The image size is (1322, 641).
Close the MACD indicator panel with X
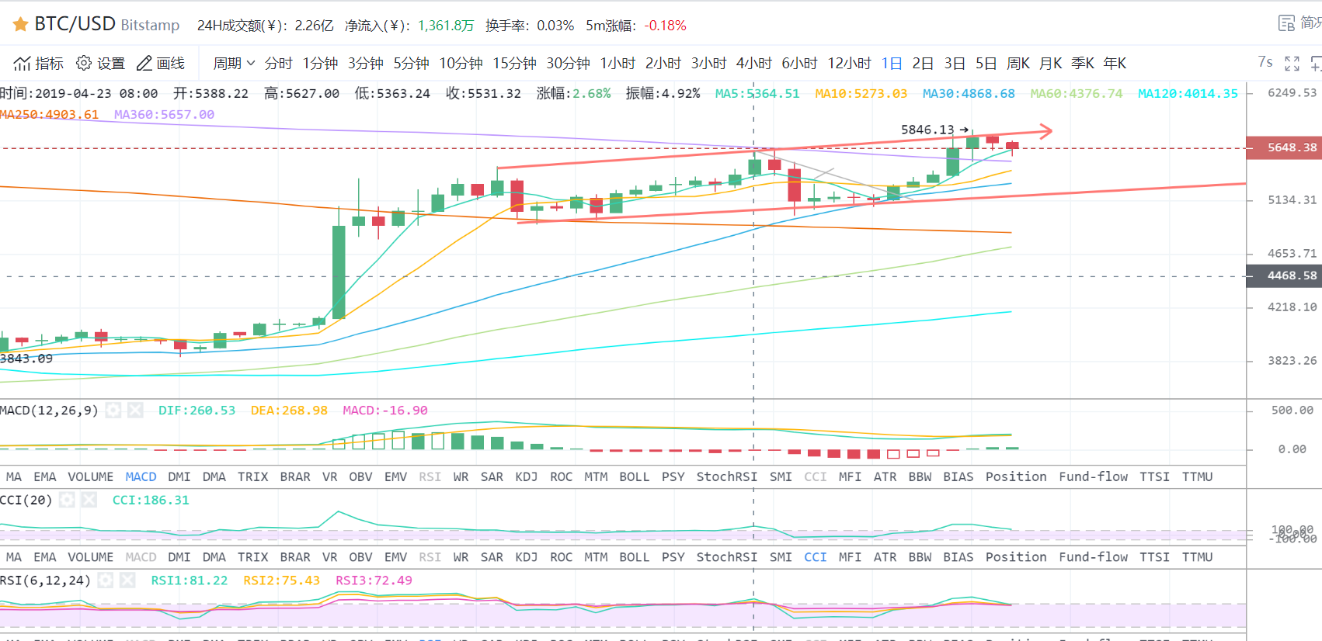click(x=135, y=410)
